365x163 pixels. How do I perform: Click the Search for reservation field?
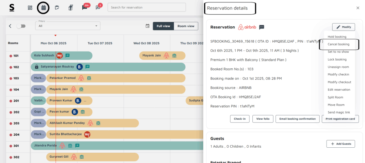click(x=146, y=7)
